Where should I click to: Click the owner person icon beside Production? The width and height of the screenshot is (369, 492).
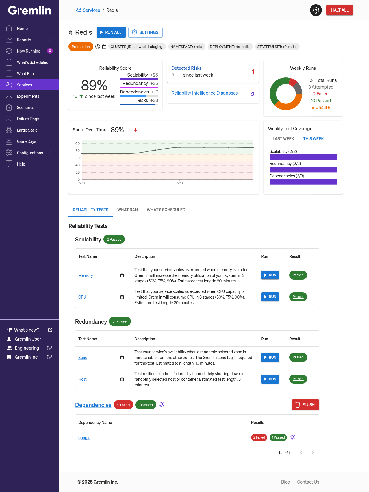pyautogui.click(x=98, y=47)
